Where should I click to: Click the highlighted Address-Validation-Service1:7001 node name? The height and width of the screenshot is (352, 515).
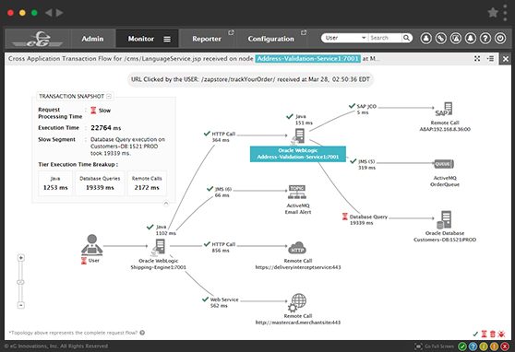[x=307, y=58]
